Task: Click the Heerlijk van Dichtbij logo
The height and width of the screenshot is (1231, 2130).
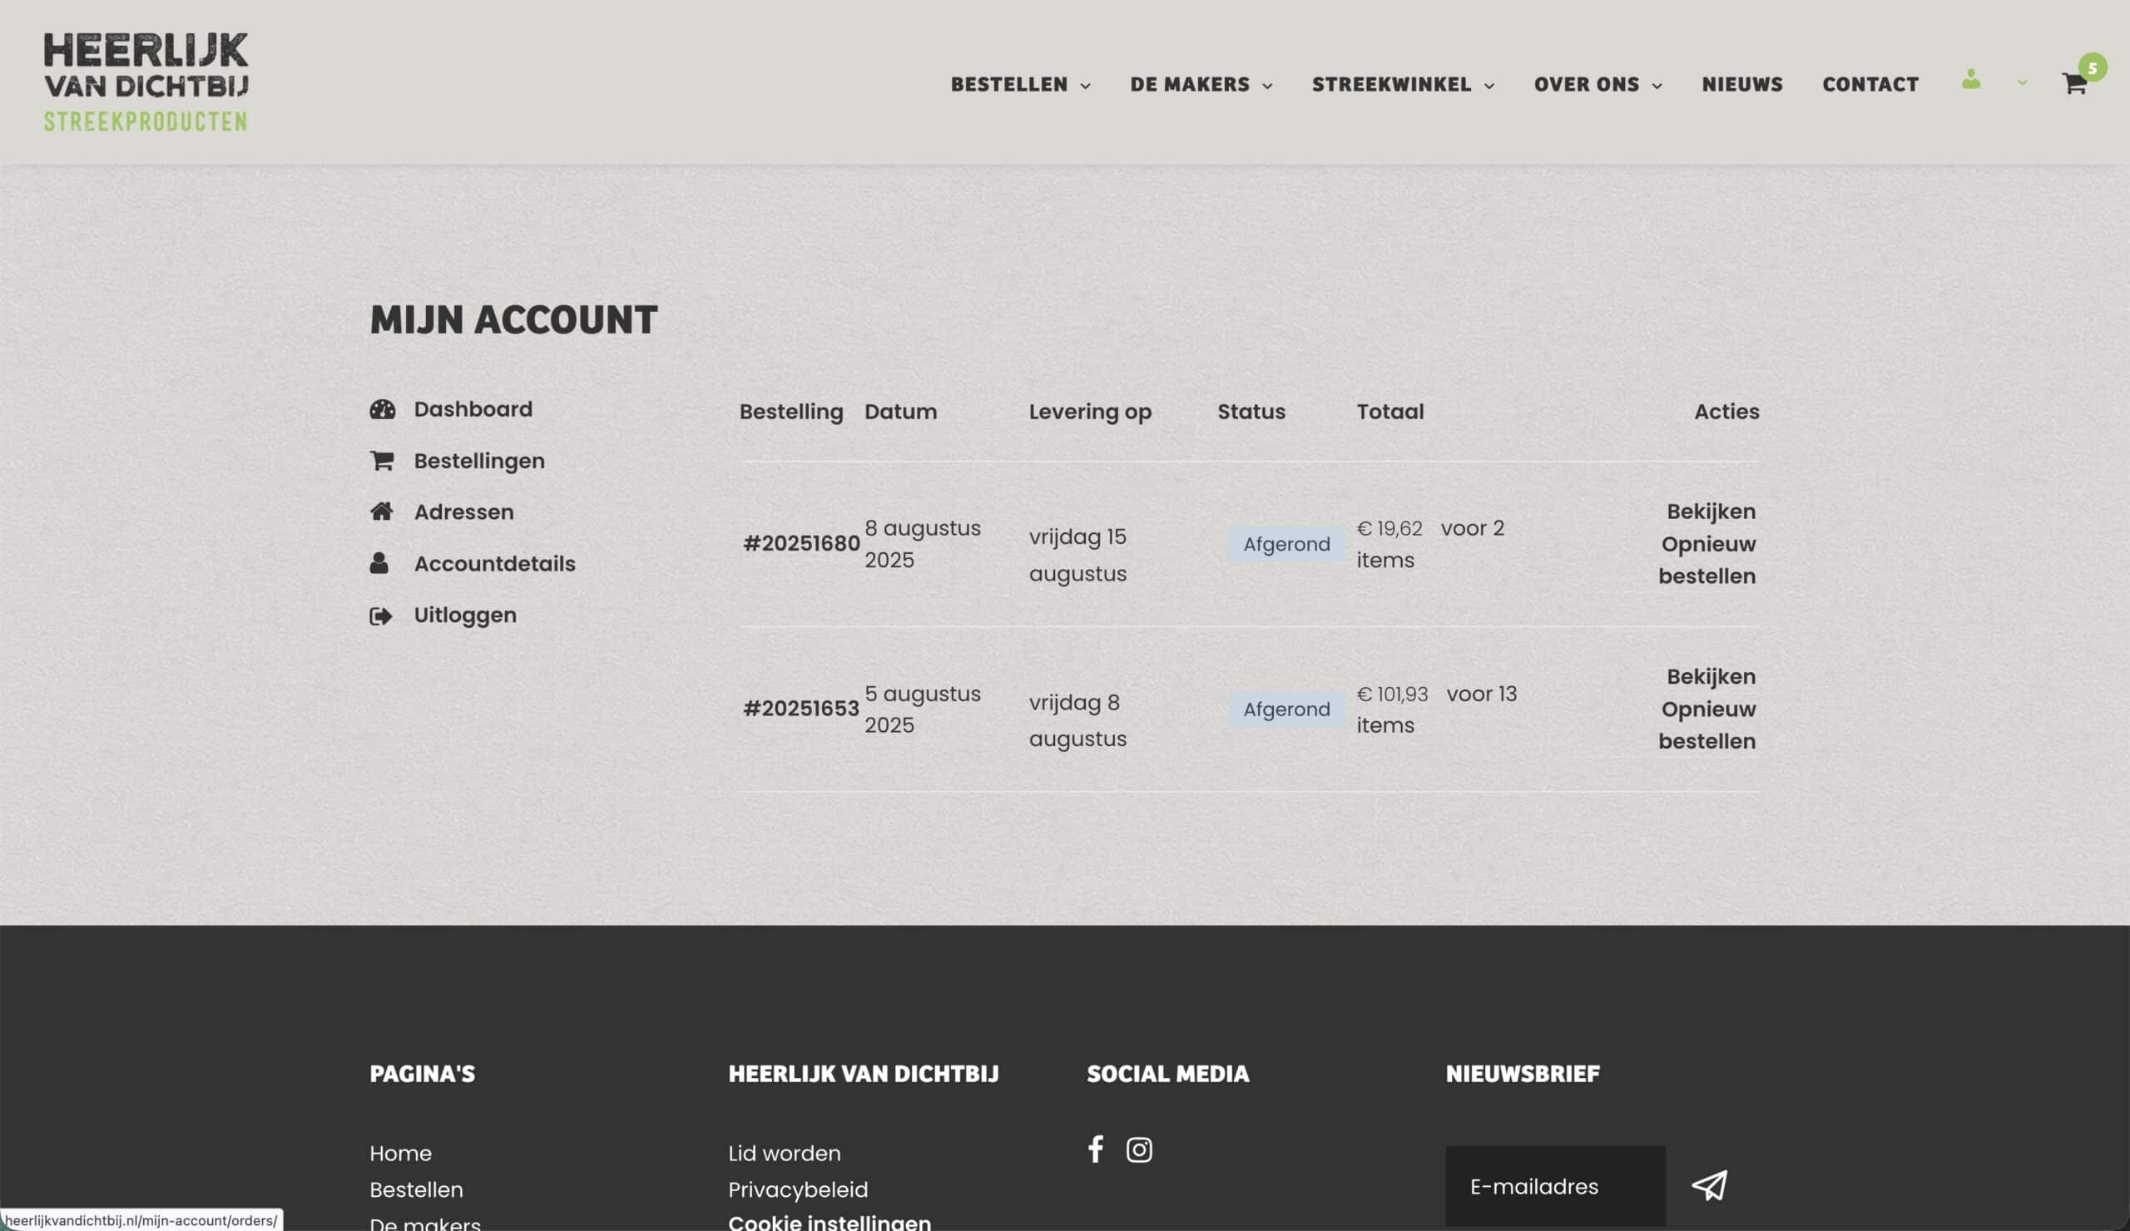Action: point(146,82)
